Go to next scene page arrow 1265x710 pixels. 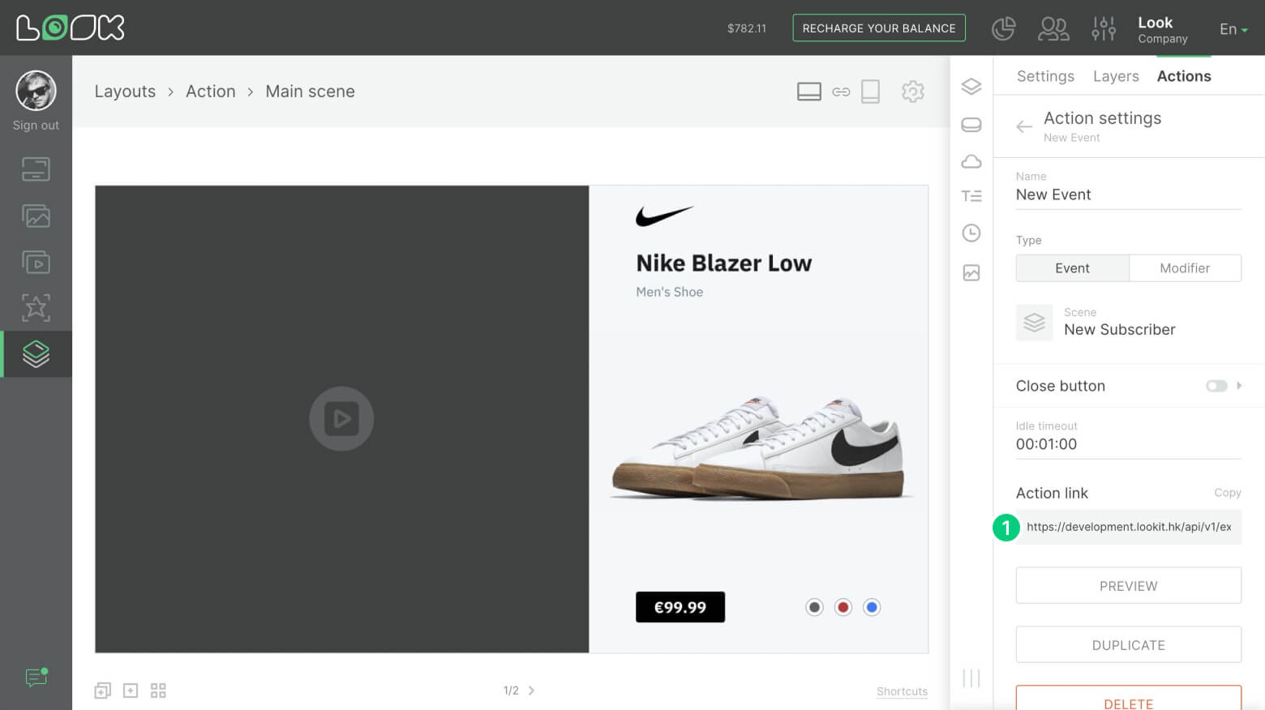[532, 691]
